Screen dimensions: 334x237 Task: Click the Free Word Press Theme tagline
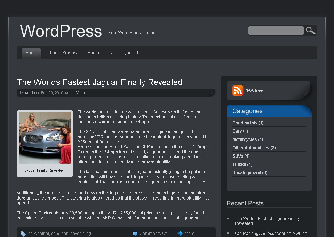(132, 33)
